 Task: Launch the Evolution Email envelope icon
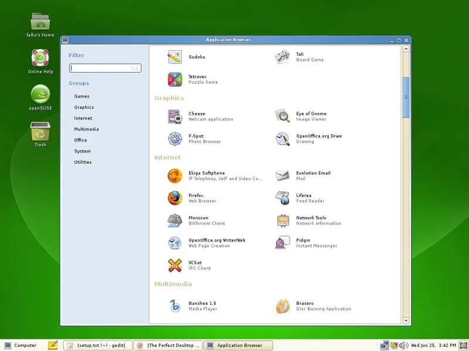(283, 176)
